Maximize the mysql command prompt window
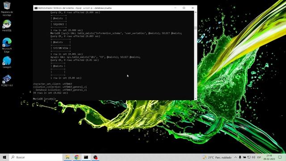The image size is (286, 161). (184, 8)
